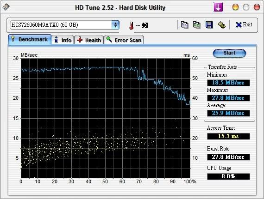Viewport: 264px width, 199px height.
Task: Click the CPU Usage 8.0% field
Action: point(228,176)
